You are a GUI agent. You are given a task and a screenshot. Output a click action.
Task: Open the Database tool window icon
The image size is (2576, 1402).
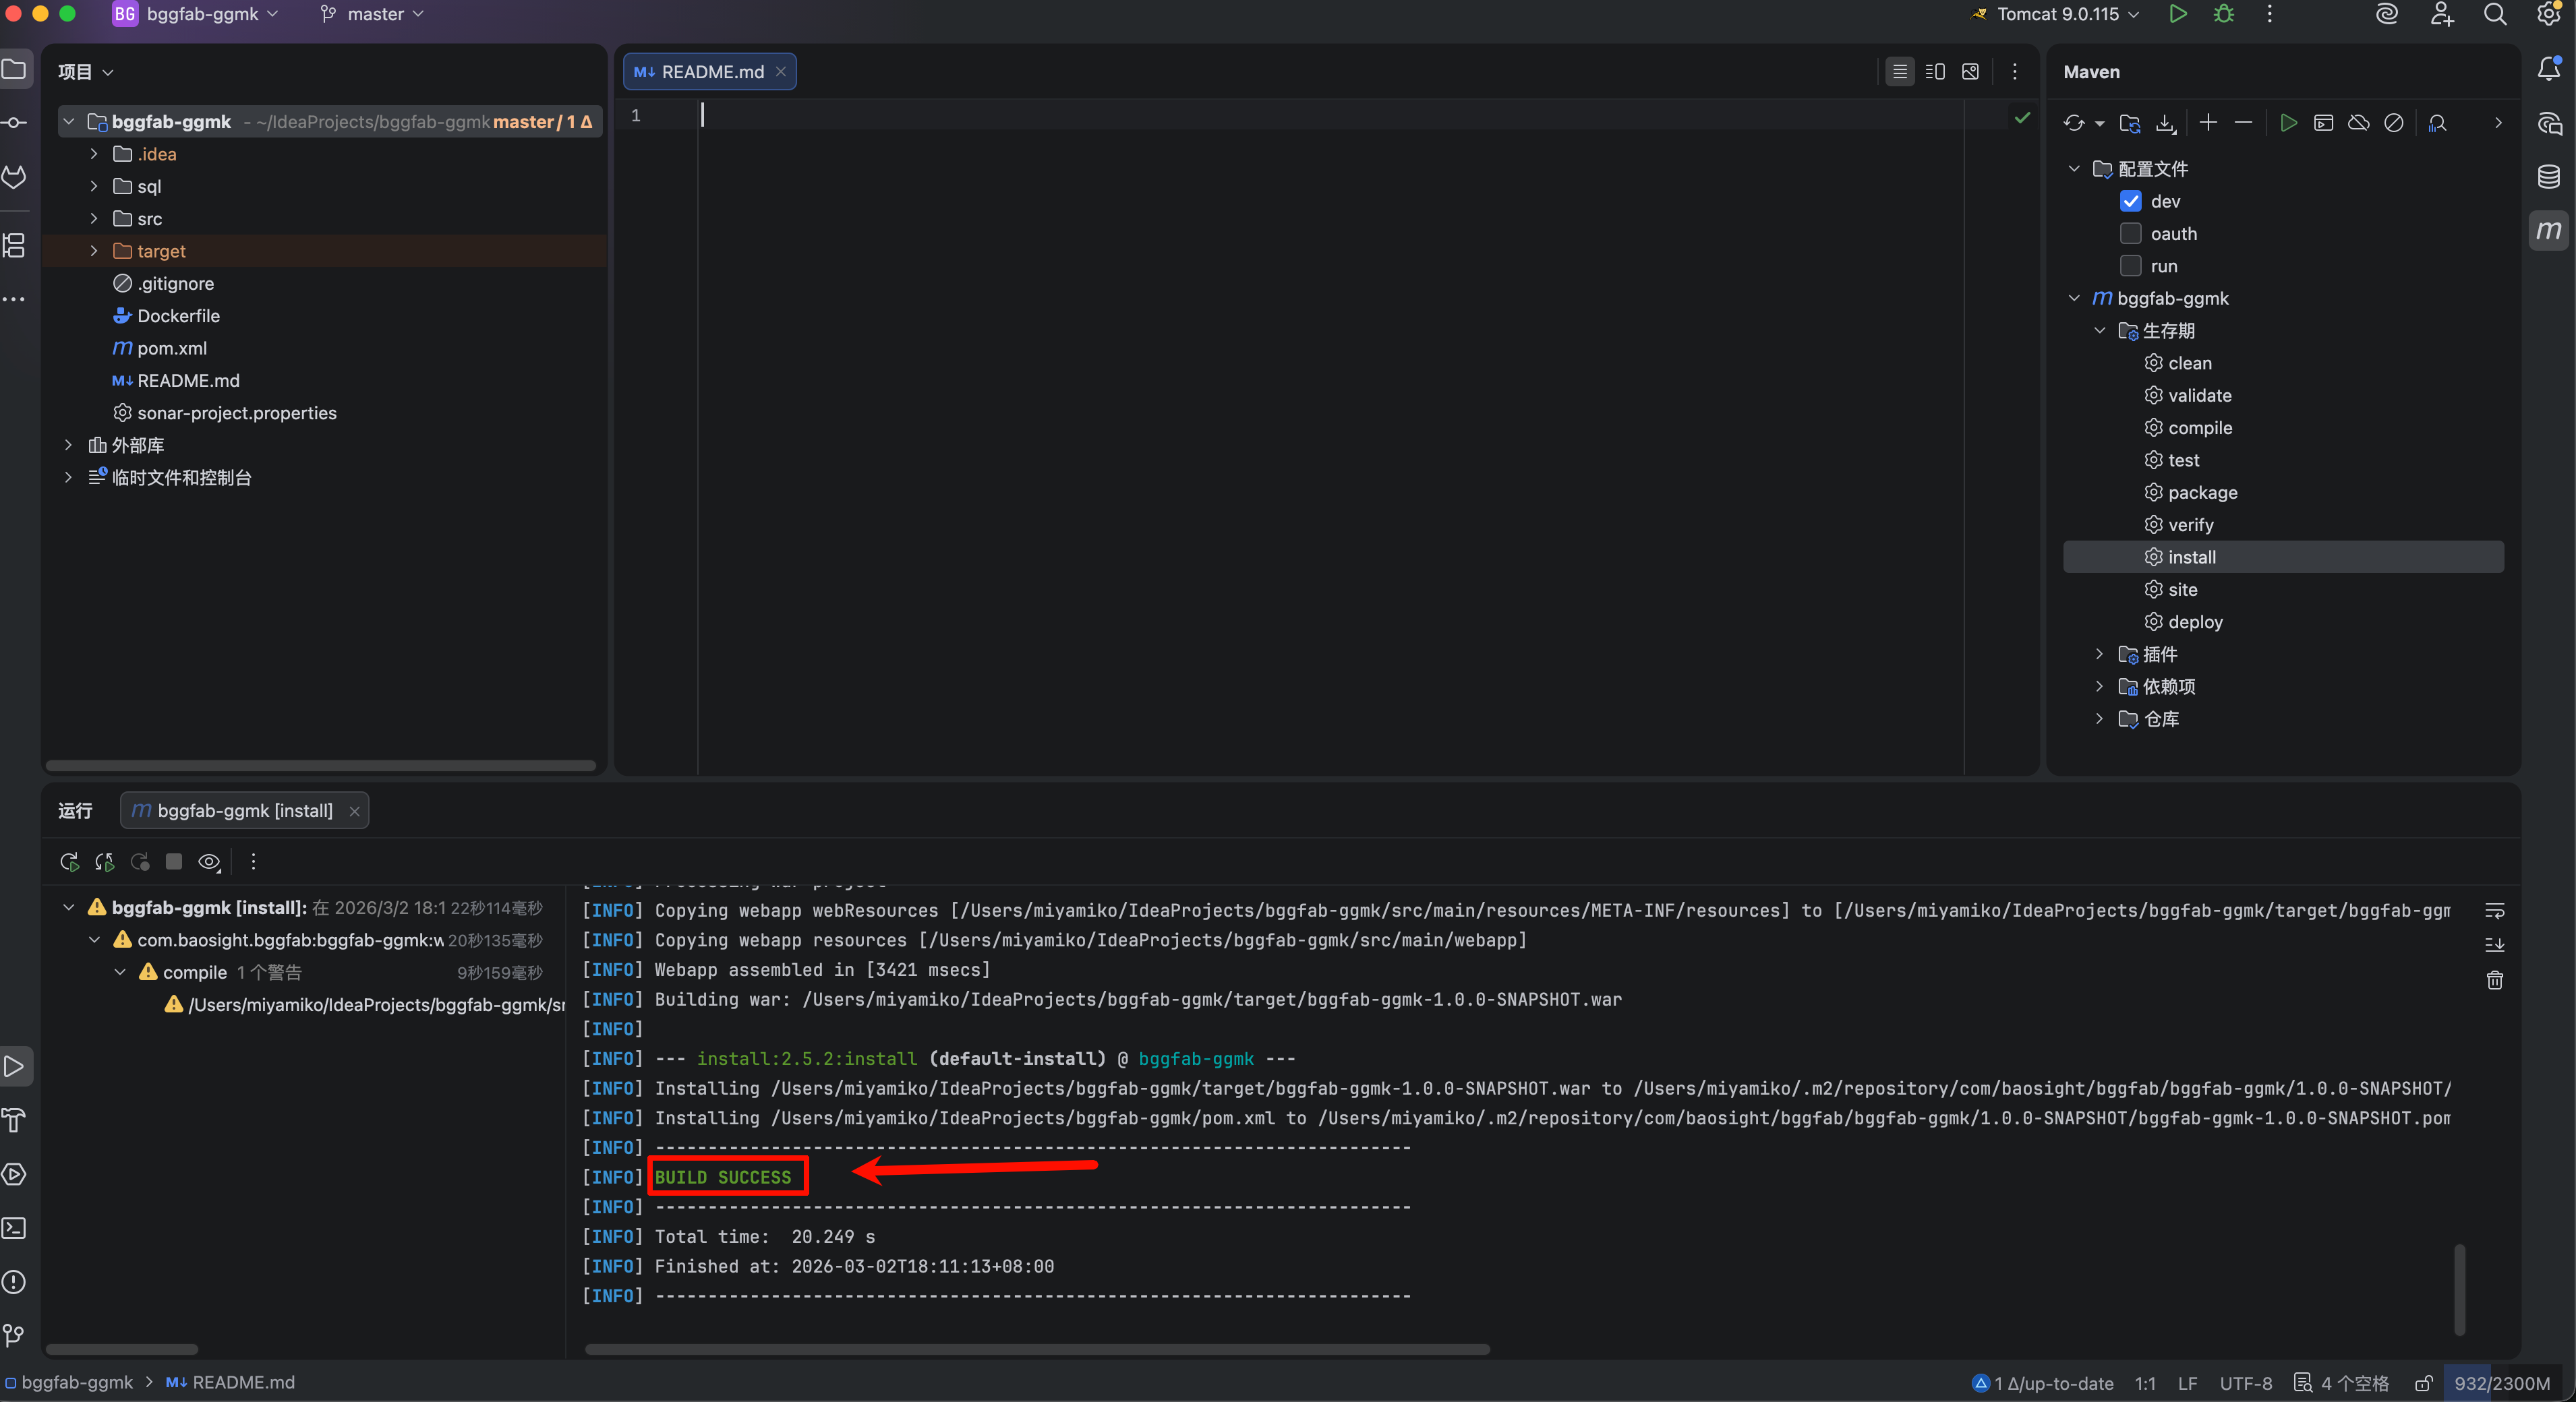click(x=2548, y=177)
